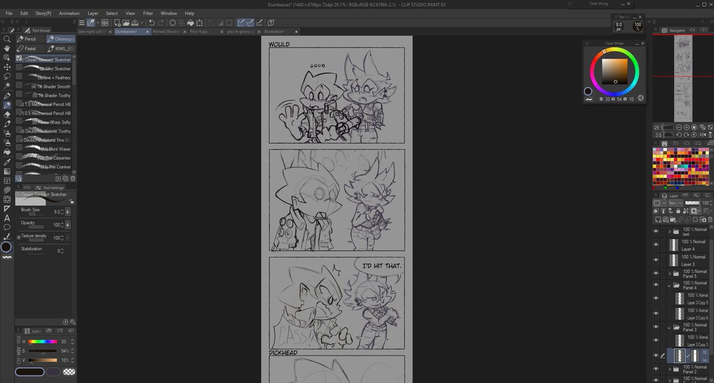The width and height of the screenshot is (714, 383).
Task: Select the Eyedropper tool
Action: [x=7, y=161]
